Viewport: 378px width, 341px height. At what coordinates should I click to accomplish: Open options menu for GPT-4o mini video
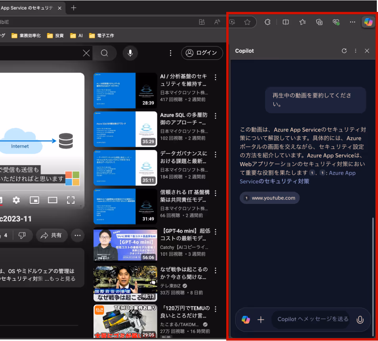pyautogui.click(x=216, y=232)
